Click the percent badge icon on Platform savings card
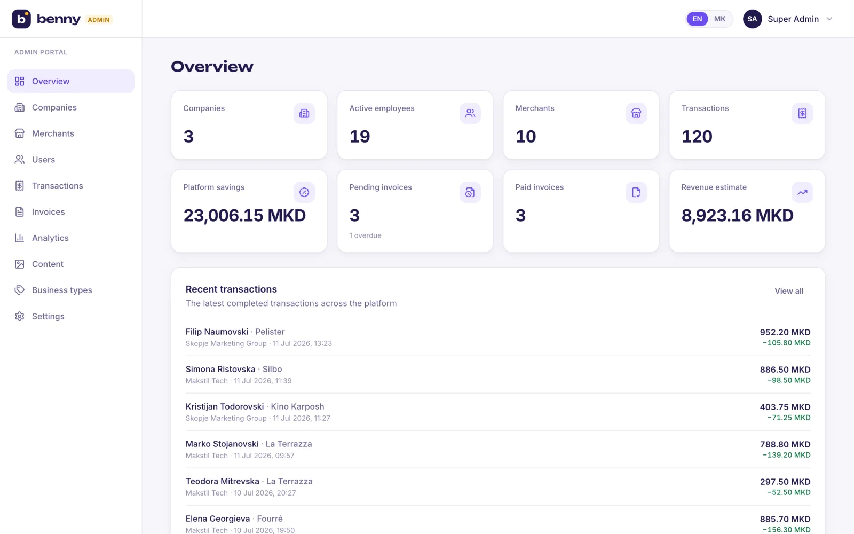854x534 pixels. (304, 192)
